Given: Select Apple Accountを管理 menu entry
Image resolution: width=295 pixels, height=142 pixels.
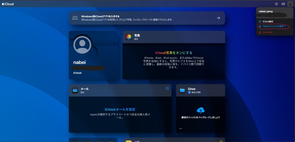Looking at the screenshot, I should pyautogui.click(x=274, y=26).
